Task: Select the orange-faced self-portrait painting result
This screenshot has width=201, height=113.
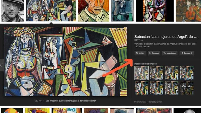Action: click(93, 11)
